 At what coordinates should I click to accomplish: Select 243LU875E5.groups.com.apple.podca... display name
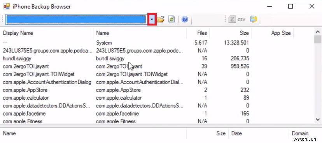click(47, 51)
